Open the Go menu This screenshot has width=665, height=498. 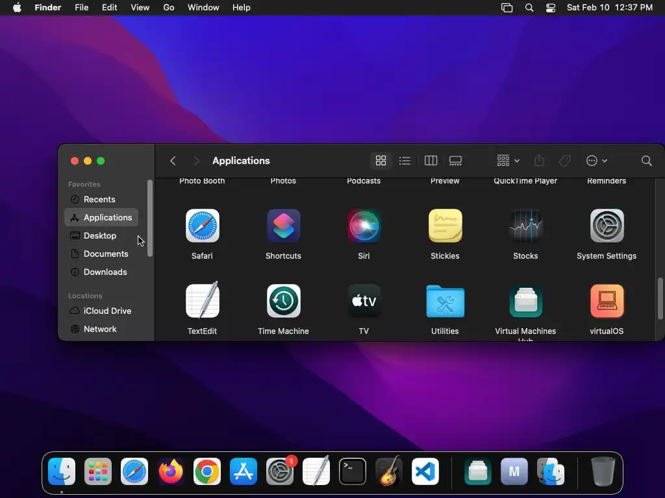[x=169, y=8]
